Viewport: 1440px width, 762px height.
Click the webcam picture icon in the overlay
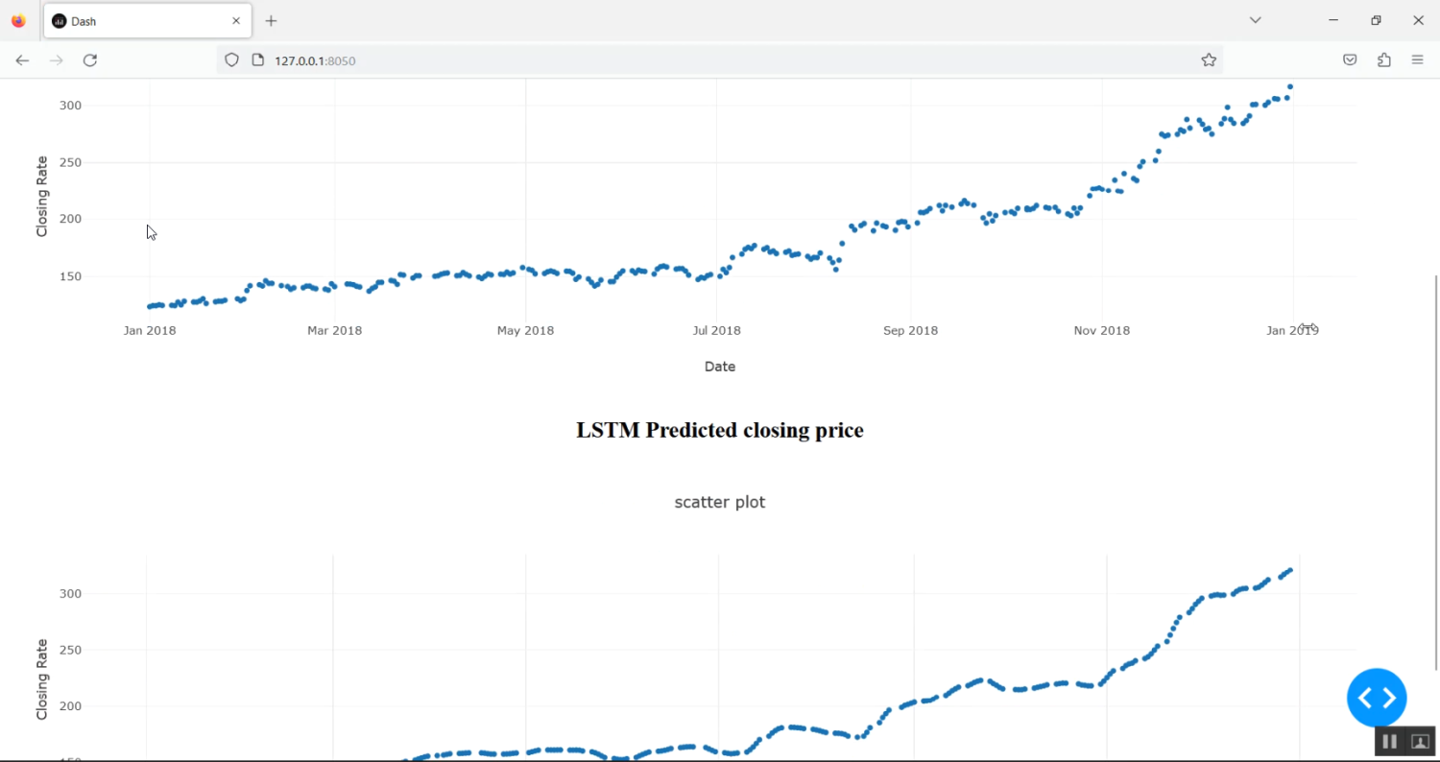pyautogui.click(x=1421, y=741)
